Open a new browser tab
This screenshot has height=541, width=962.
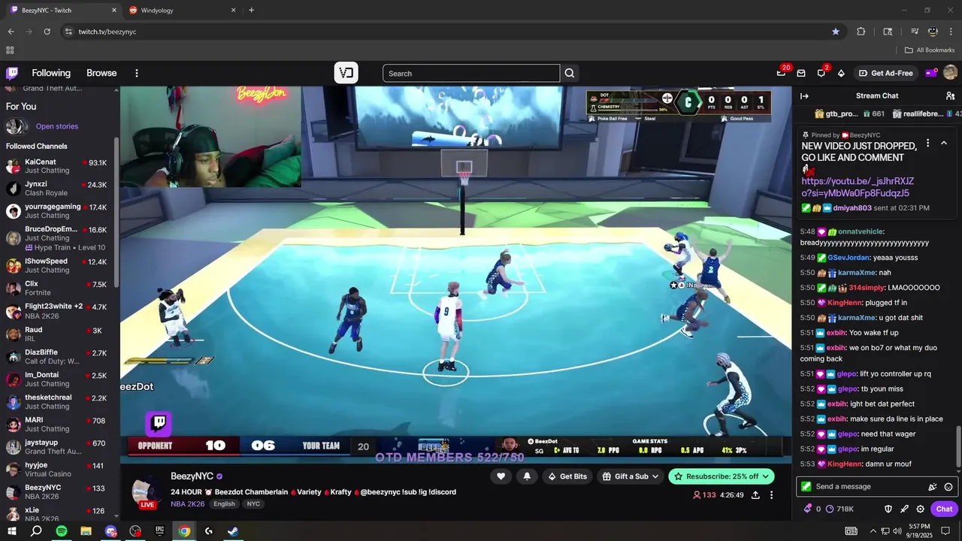click(251, 11)
